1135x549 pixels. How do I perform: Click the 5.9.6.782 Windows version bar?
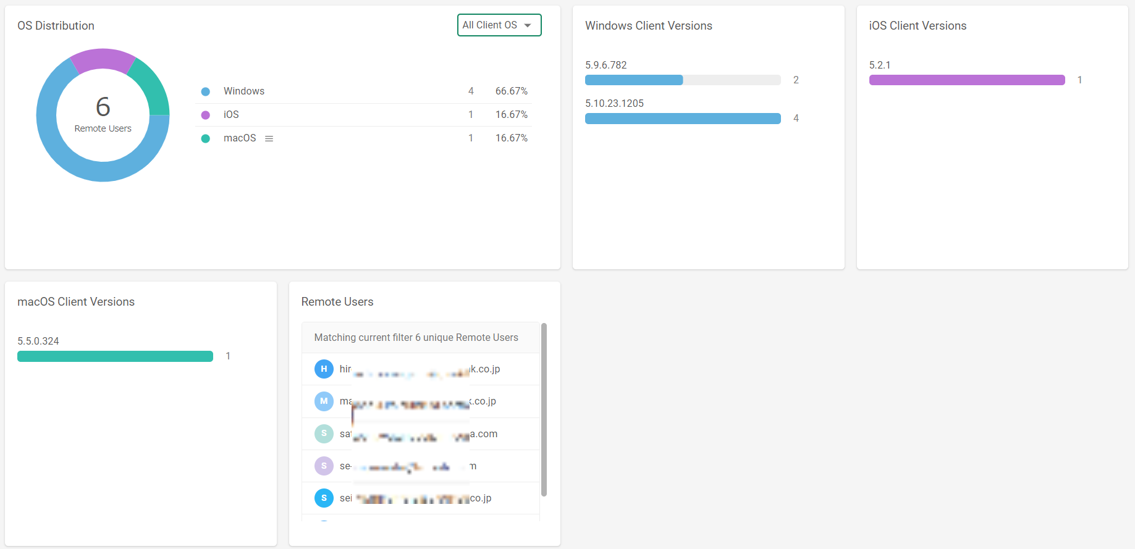683,80
